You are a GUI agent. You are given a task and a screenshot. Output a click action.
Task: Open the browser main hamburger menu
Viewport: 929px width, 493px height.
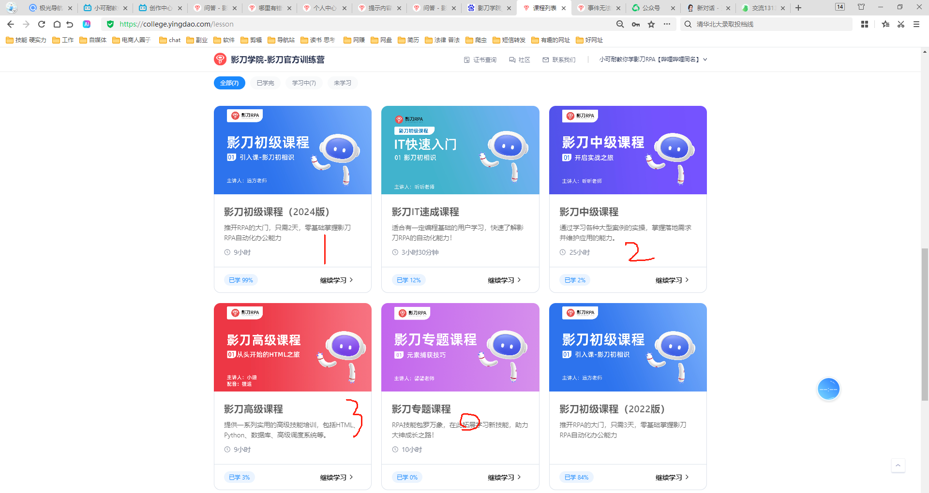click(x=916, y=24)
